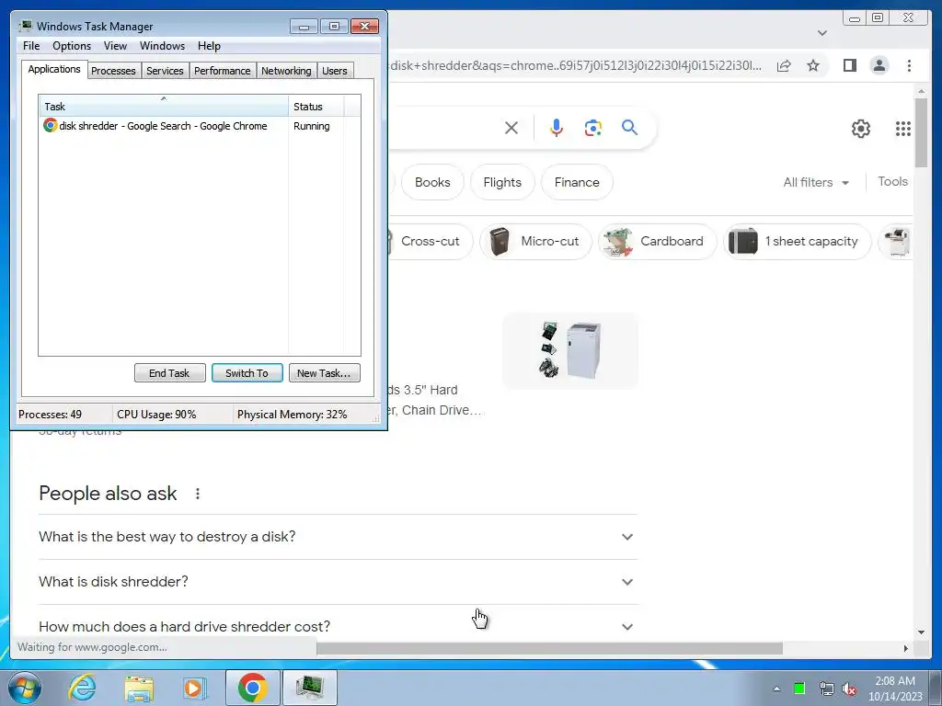Screen dimensions: 942x706
Task: Open the Windows menu in Task Manager
Action: tap(162, 46)
